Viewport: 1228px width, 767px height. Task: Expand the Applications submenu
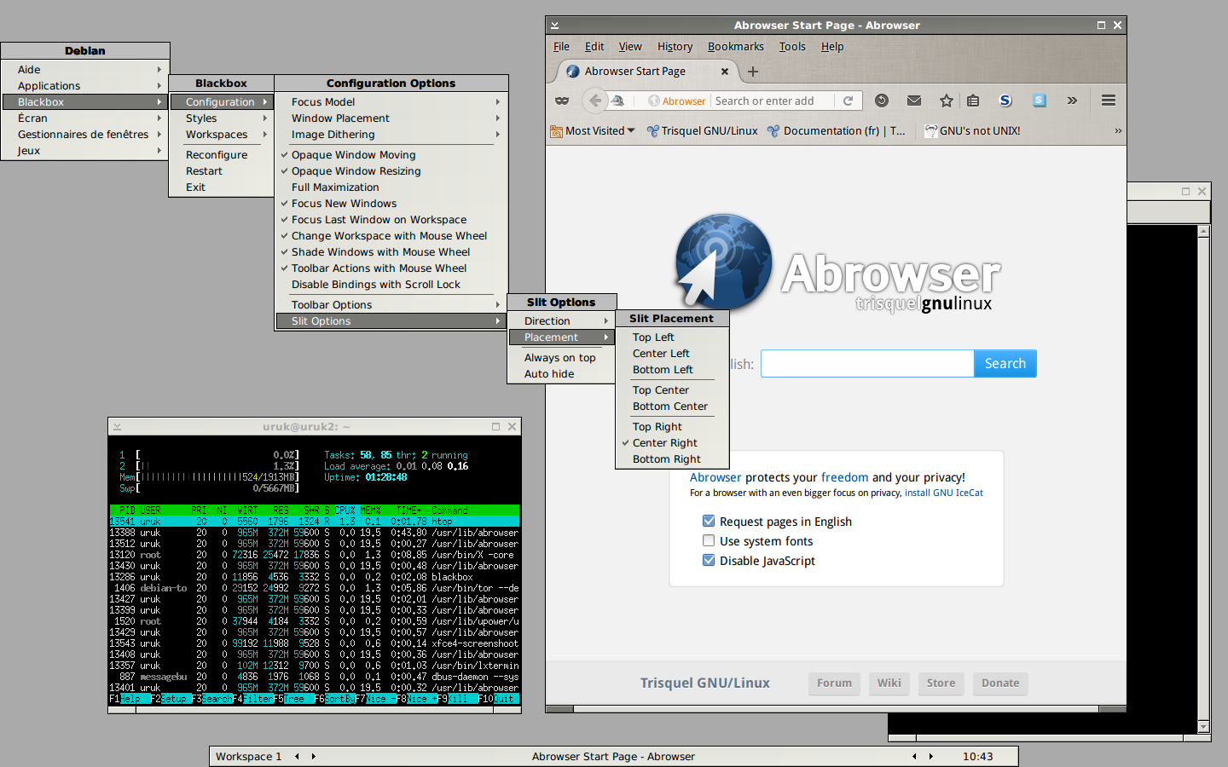[x=85, y=86]
